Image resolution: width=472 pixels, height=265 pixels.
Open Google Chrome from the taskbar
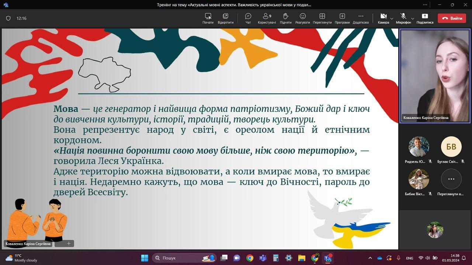[x=250, y=258]
